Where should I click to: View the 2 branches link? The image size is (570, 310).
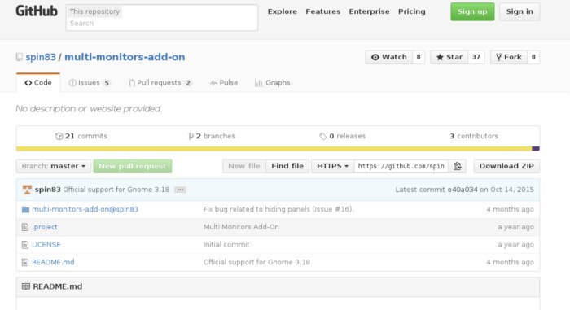pyautogui.click(x=212, y=136)
